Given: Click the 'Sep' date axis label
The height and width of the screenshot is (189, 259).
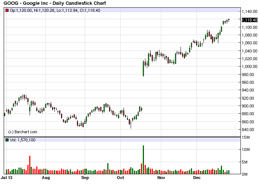Looking at the screenshot, I should [x=85, y=178].
